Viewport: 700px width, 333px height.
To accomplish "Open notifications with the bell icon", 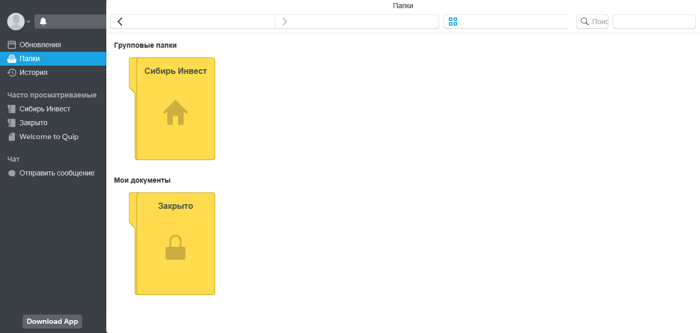I will [x=43, y=22].
